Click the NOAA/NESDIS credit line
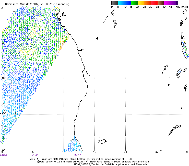This screenshot has width=189, height=166. tap(110, 164)
